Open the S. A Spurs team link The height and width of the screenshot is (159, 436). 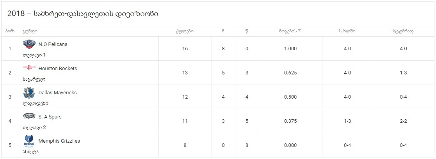tap(50, 117)
